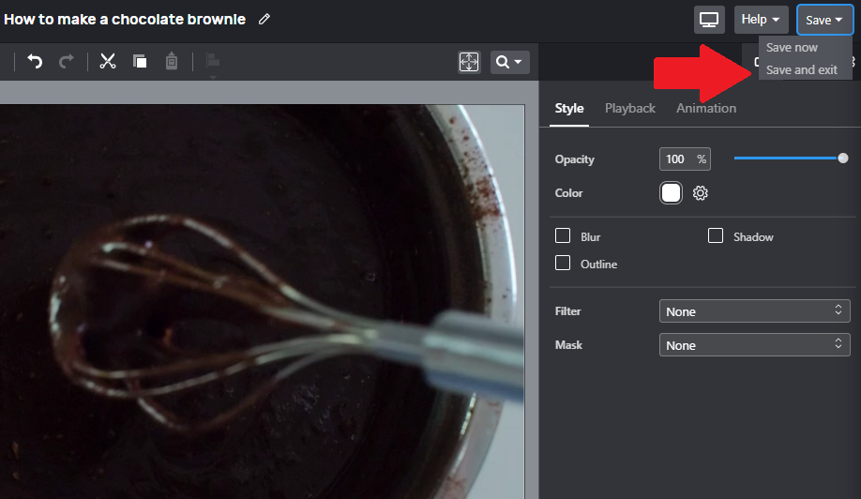Image resolution: width=861 pixels, height=499 pixels.
Task: Click the desktop preview monitor icon
Action: tap(709, 20)
